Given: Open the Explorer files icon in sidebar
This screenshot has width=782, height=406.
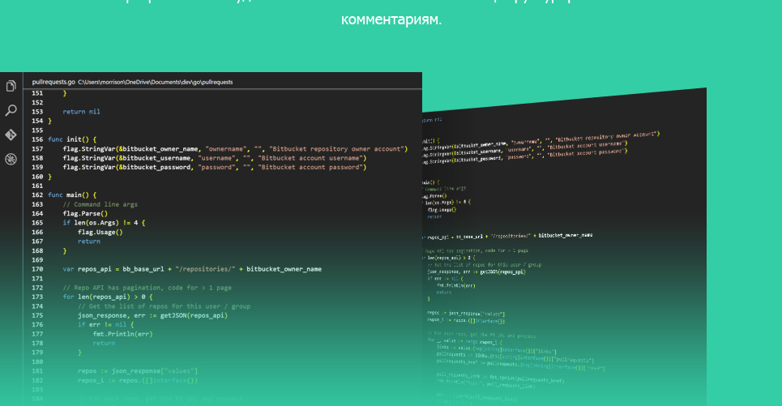Looking at the screenshot, I should click(x=11, y=86).
